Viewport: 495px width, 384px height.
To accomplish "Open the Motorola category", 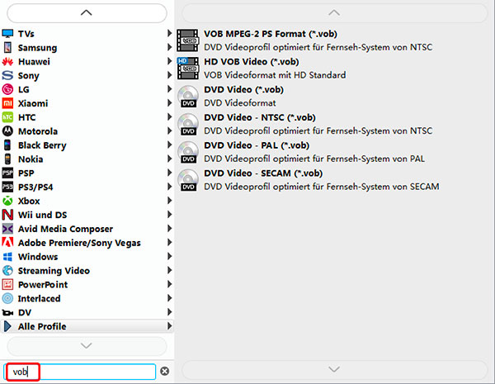I will point(87,130).
